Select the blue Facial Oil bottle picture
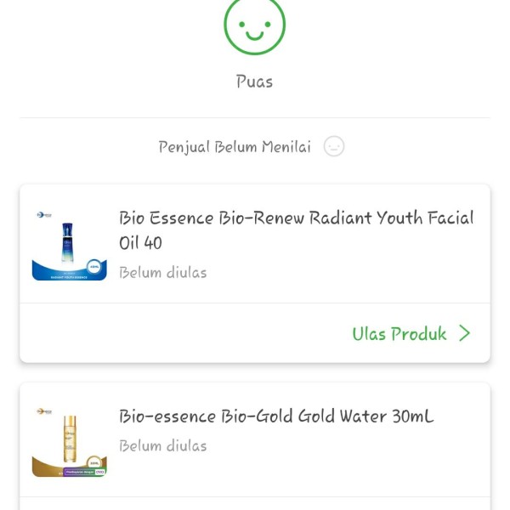This screenshot has height=510, width=510. click(x=67, y=242)
